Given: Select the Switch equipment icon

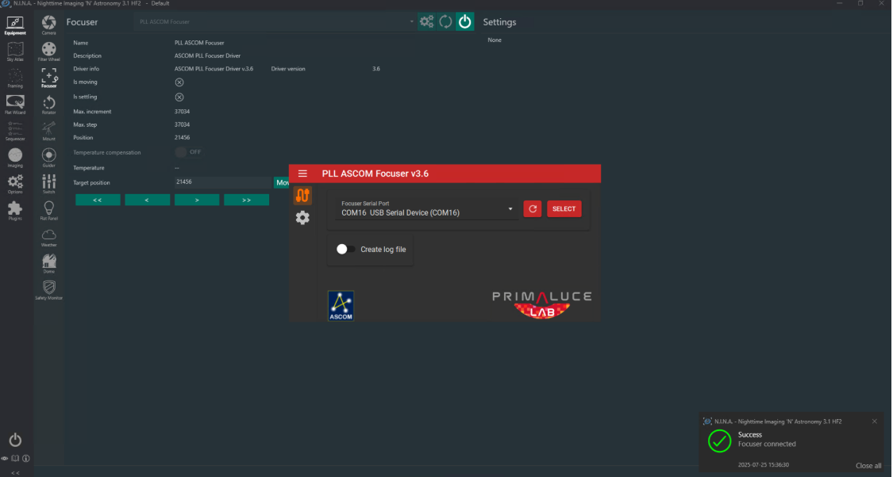Looking at the screenshot, I should click(49, 184).
